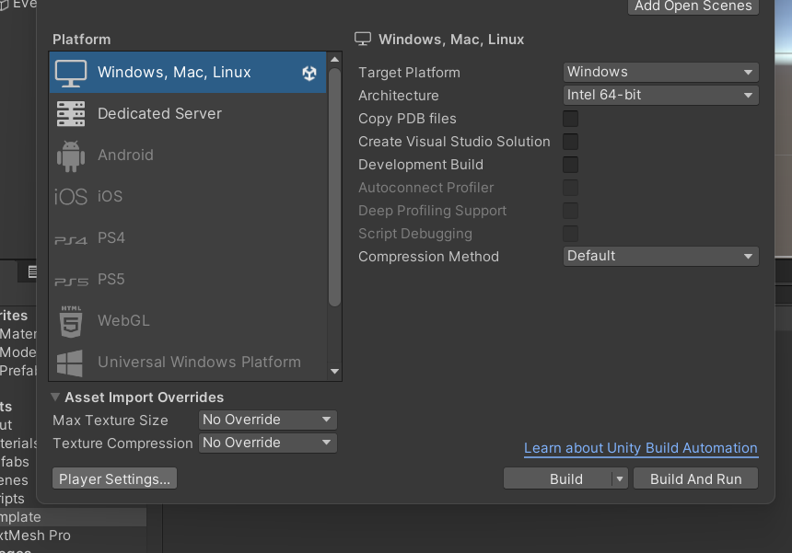Image resolution: width=792 pixels, height=553 pixels.
Task: Collapse the Asset Import Overrides section
Action: coord(55,397)
